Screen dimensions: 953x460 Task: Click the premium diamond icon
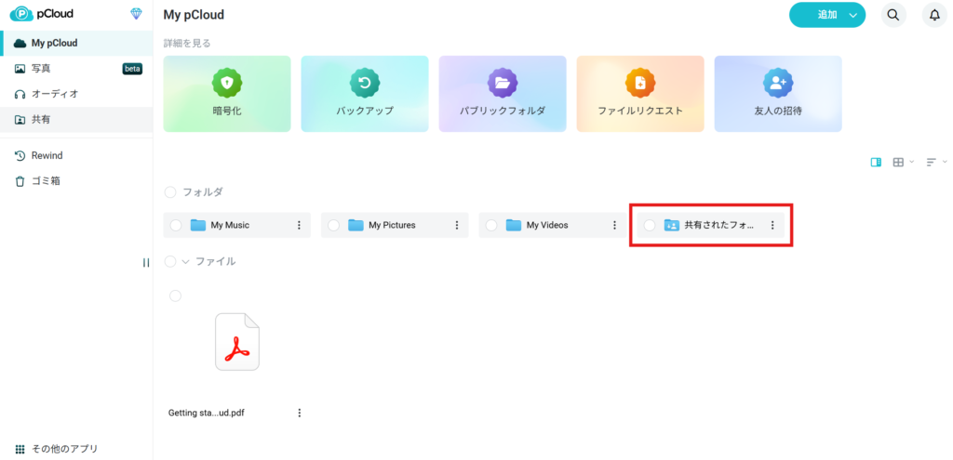click(x=137, y=15)
